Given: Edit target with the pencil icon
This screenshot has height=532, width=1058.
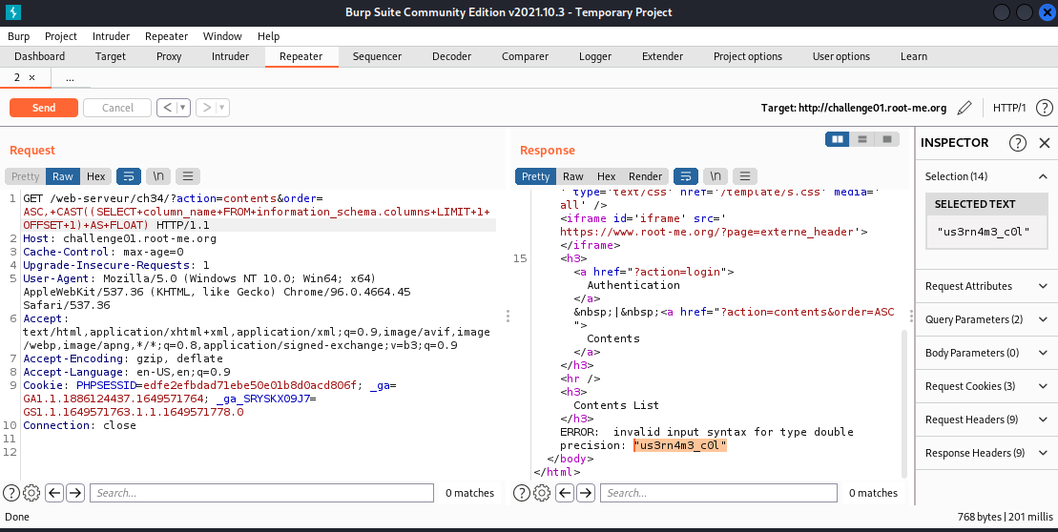Looking at the screenshot, I should [x=965, y=108].
